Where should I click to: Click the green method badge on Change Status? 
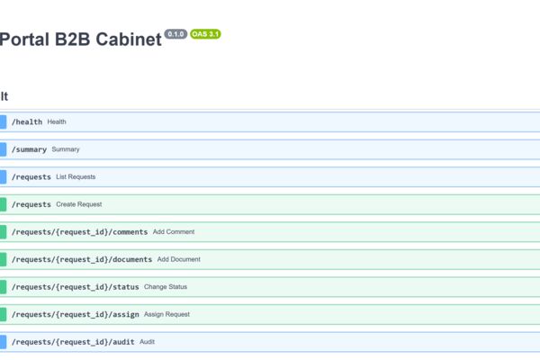point(3,287)
